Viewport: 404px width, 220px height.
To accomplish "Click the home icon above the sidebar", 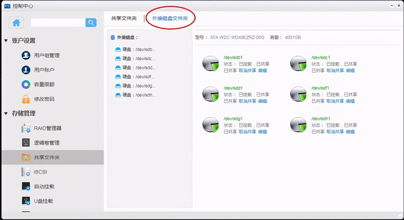I will (15, 22).
